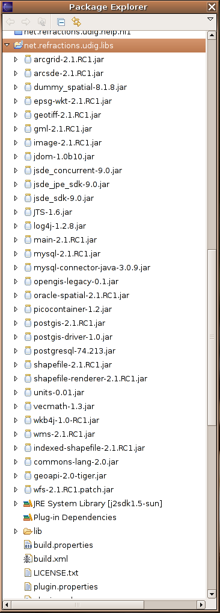
Task: Click the JTS-1.6.jar jar icon
Action: (x=28, y=212)
